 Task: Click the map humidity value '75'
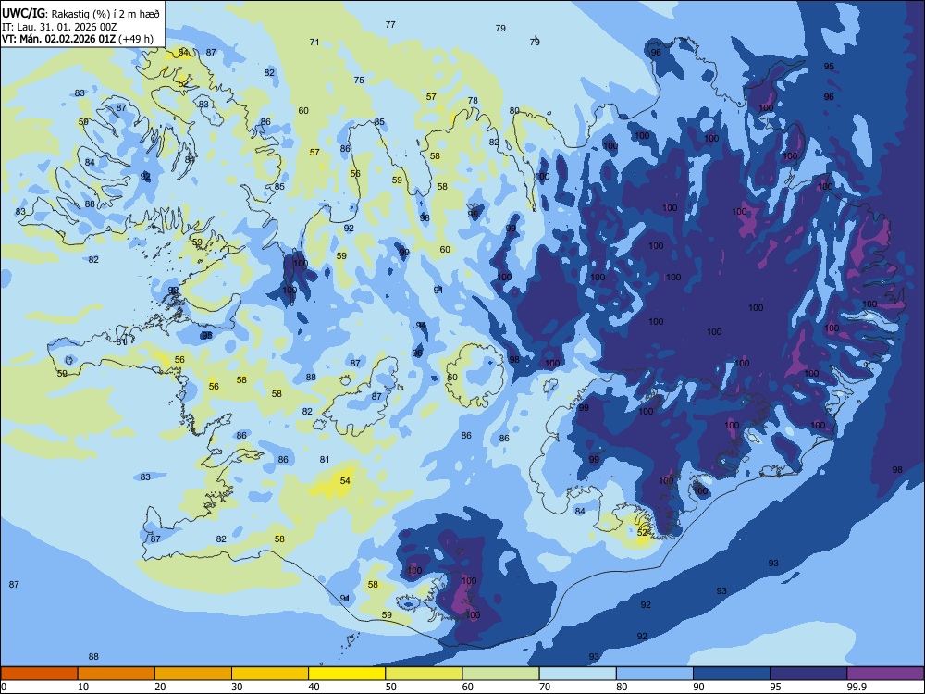tap(359, 81)
